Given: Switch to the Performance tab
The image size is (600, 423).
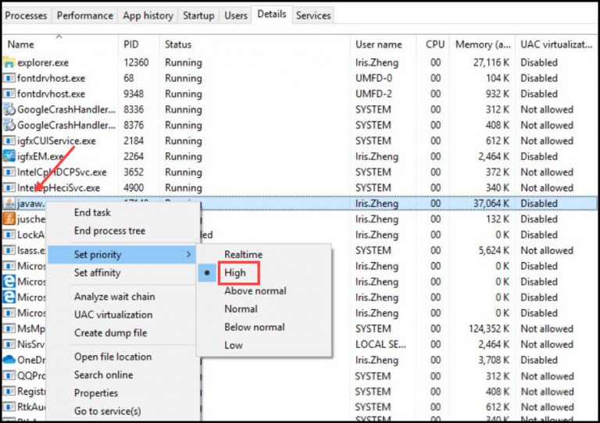Looking at the screenshot, I should tap(85, 16).
